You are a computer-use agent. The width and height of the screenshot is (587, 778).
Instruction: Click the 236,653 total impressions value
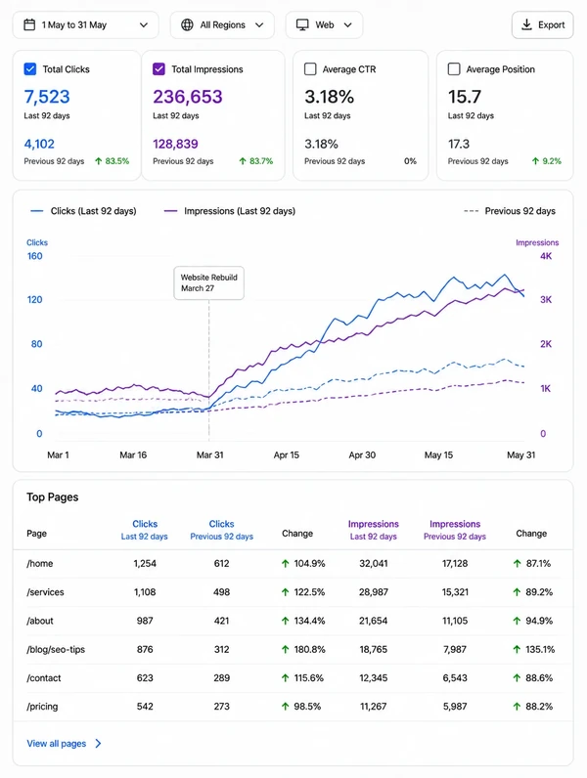point(188,97)
